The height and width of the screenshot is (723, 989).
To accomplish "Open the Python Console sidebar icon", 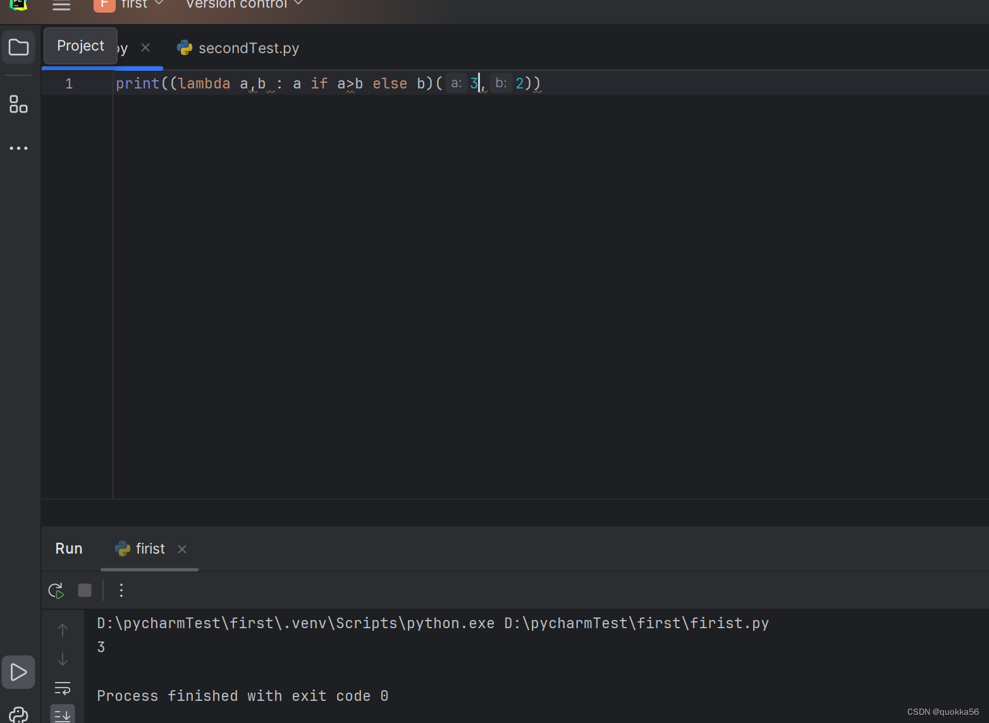I will pyautogui.click(x=18, y=715).
